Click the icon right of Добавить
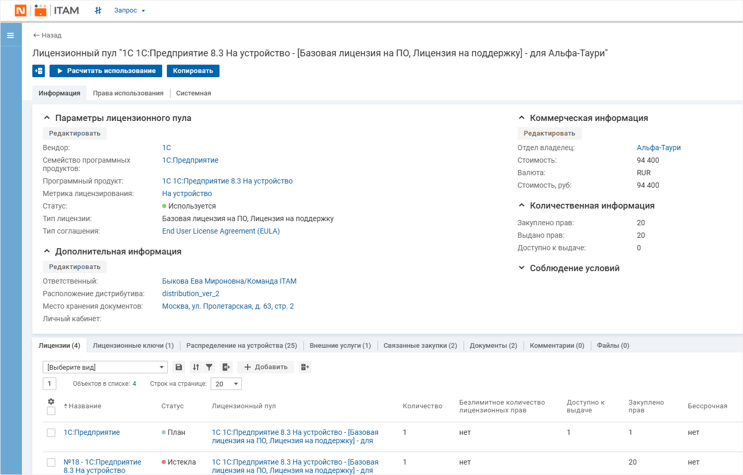 point(305,367)
